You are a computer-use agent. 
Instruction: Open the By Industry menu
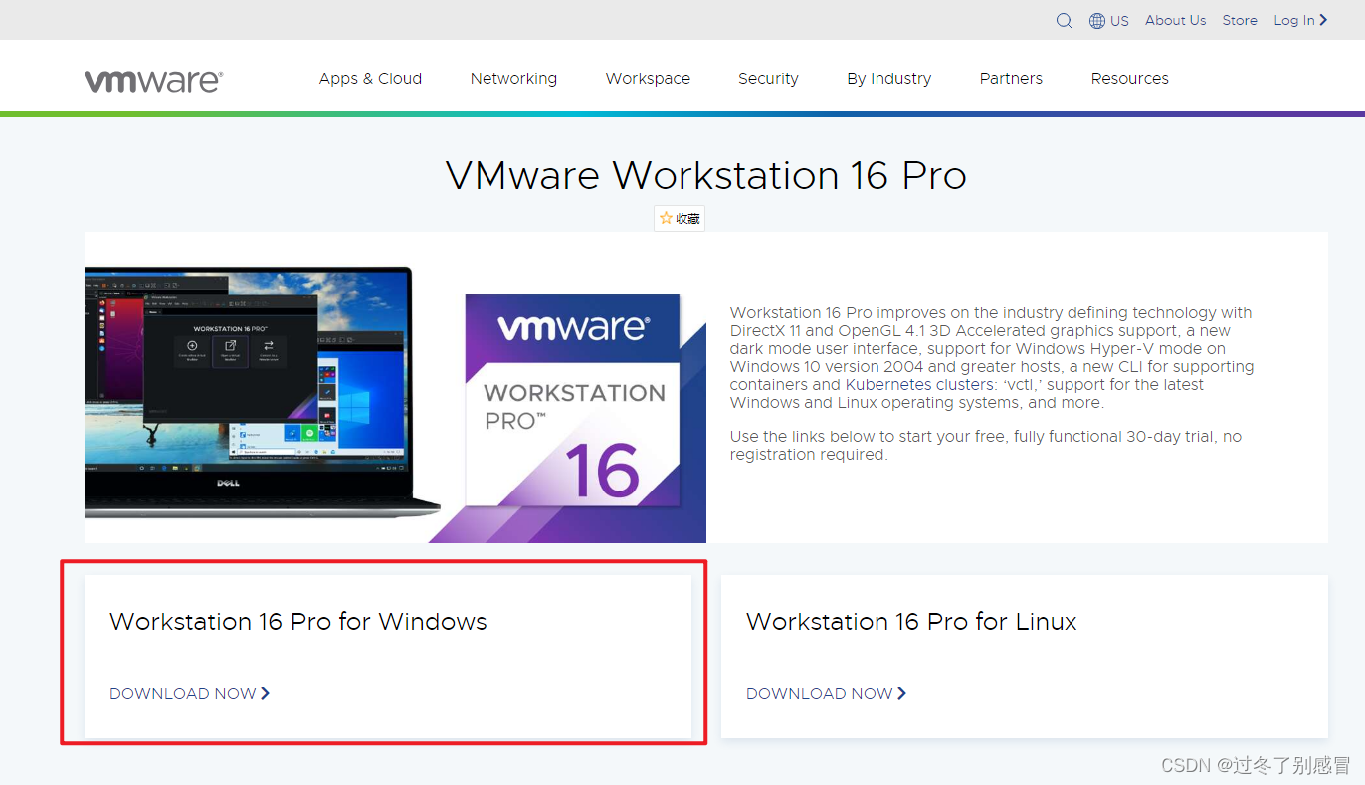(x=889, y=79)
